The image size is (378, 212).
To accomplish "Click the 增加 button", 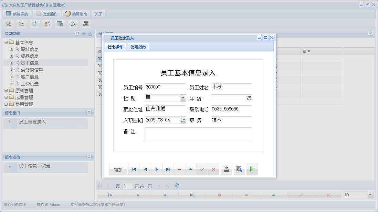I will 118,169.
